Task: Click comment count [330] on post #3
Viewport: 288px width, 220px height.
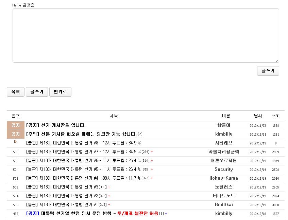Action: point(103,187)
